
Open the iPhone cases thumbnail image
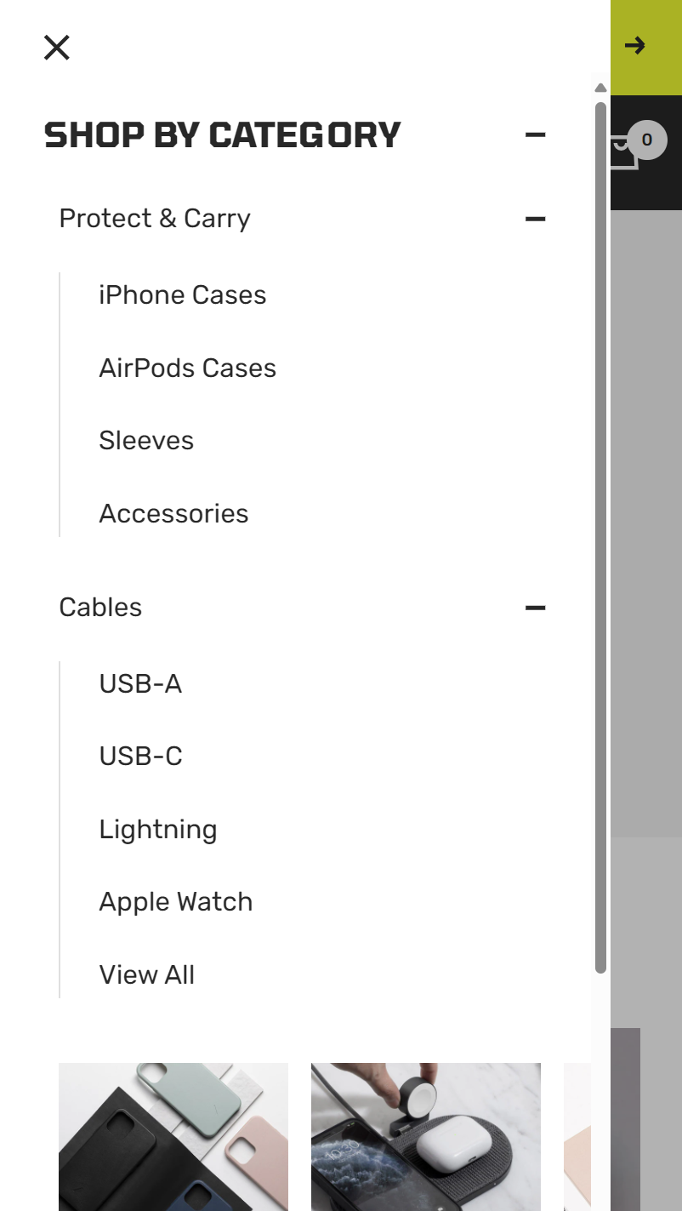[x=173, y=1137]
